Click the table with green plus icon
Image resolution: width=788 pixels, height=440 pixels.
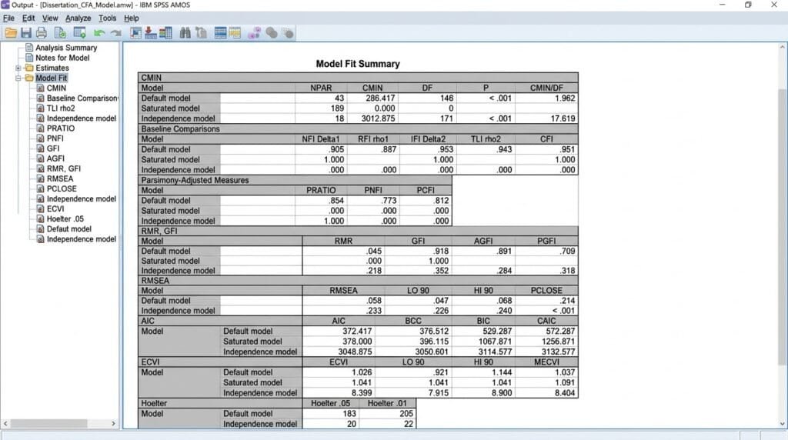(x=79, y=33)
